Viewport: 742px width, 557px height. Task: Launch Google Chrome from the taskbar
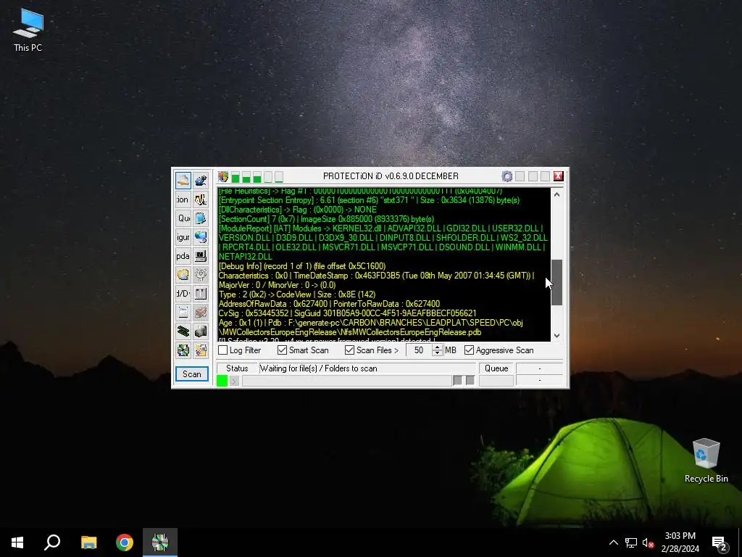point(125,542)
